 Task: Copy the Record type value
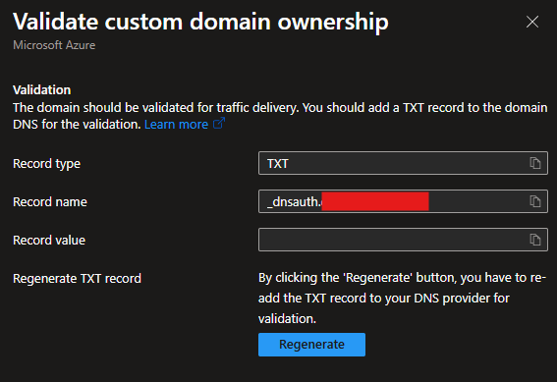pyautogui.click(x=535, y=163)
